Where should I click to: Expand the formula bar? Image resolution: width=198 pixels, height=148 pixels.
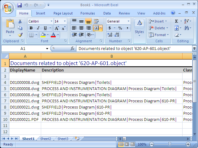pos(194,48)
